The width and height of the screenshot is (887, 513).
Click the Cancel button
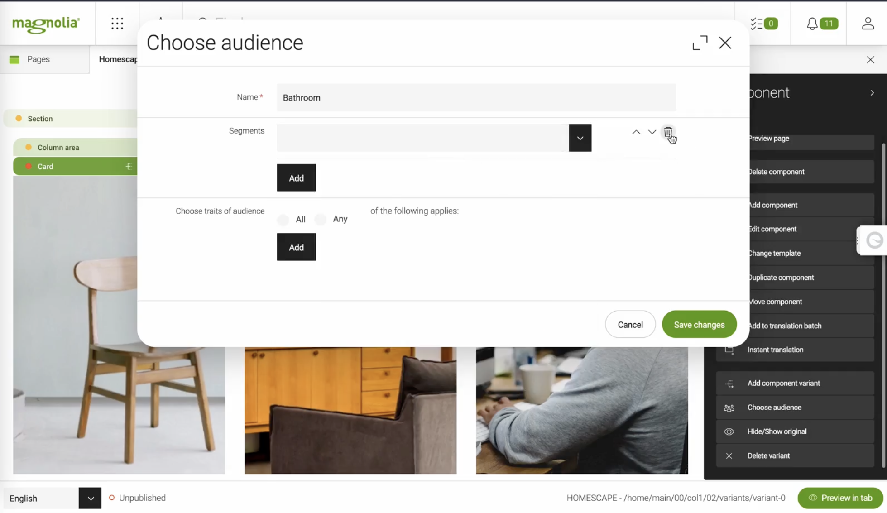click(630, 325)
